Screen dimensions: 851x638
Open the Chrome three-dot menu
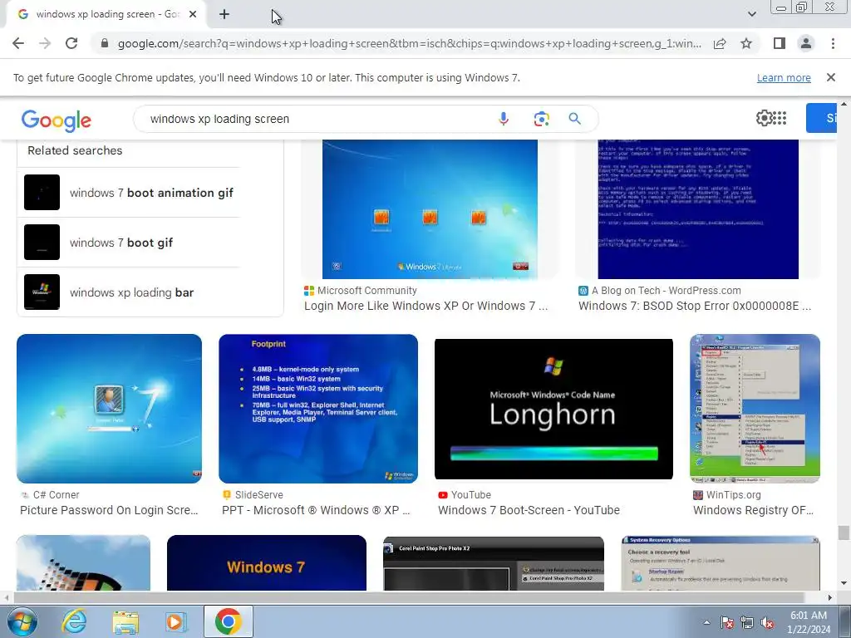(833, 43)
